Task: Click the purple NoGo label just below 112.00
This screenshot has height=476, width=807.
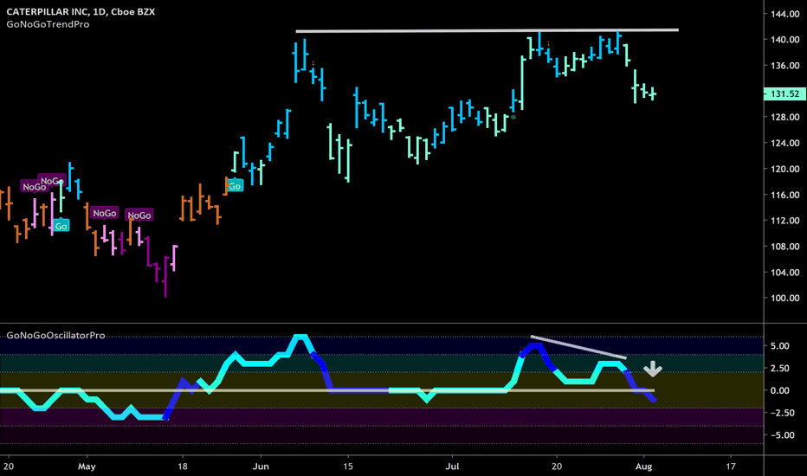Action: coord(139,215)
